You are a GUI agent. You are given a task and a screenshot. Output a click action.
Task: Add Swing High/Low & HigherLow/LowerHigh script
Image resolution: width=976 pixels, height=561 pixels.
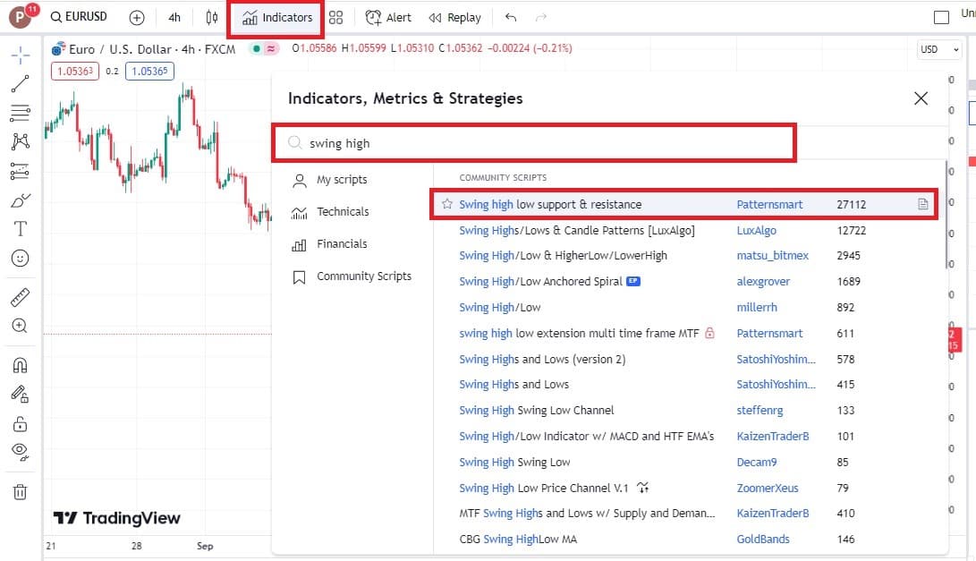click(564, 256)
